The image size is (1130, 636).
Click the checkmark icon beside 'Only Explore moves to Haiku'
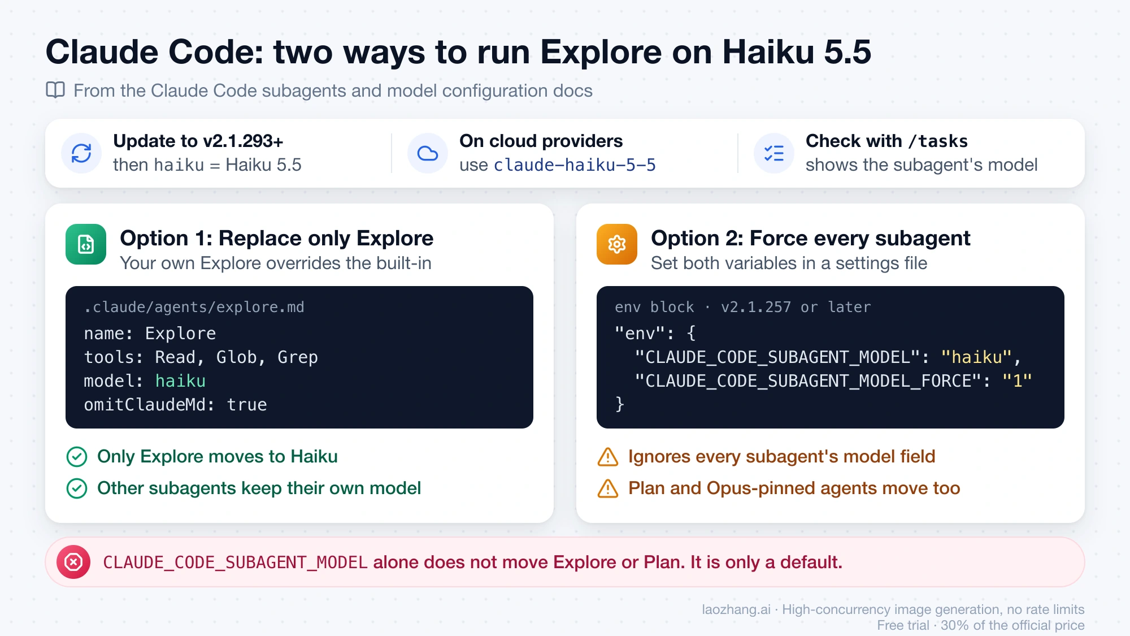(77, 457)
